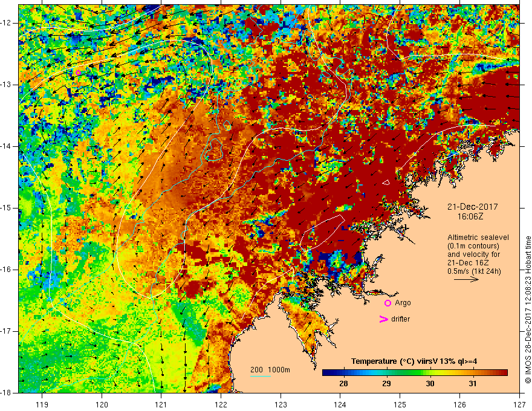Click the Argo legend circle symbol

pyautogui.click(x=388, y=303)
